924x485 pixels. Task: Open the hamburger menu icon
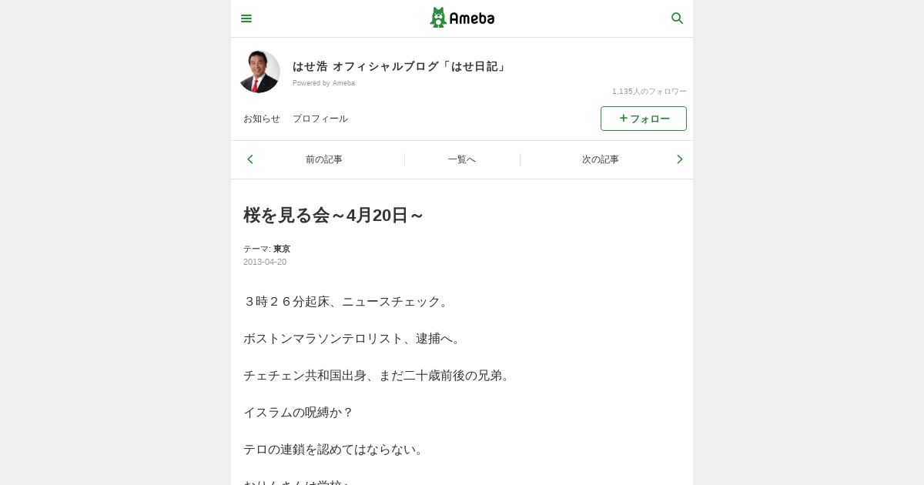246,18
